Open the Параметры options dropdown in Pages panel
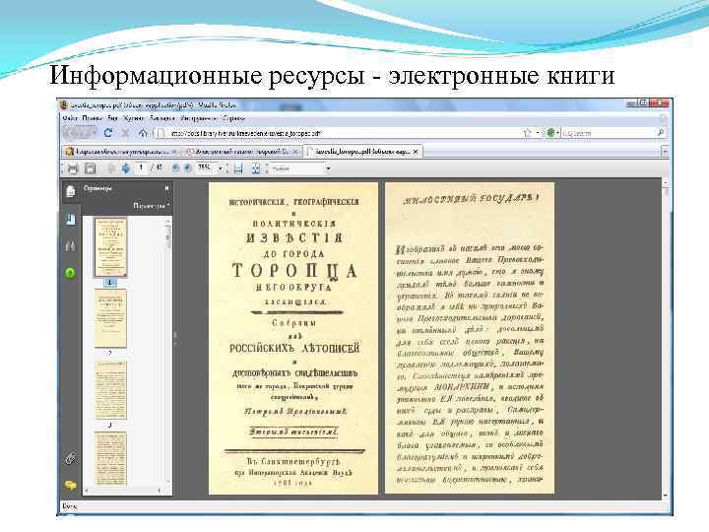Image resolution: width=709 pixels, height=532 pixels. tap(151, 206)
